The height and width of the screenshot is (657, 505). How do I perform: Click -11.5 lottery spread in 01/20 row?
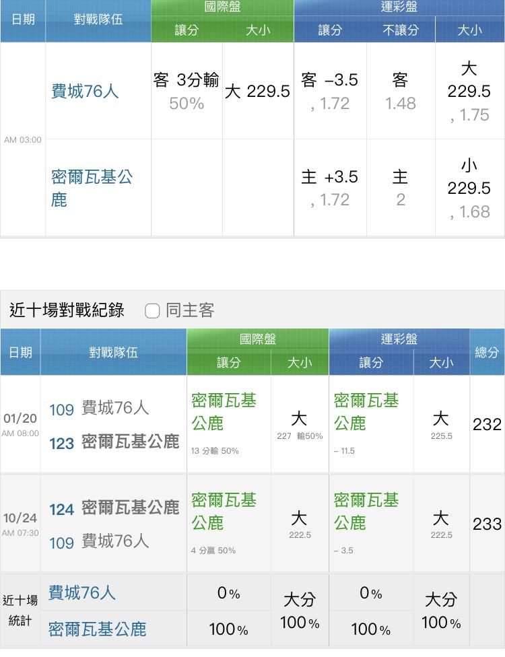coord(344,451)
